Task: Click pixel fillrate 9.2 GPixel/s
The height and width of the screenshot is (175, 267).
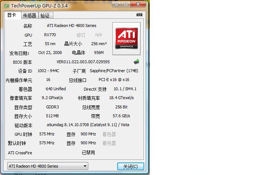Action: pyautogui.click(x=52, y=98)
